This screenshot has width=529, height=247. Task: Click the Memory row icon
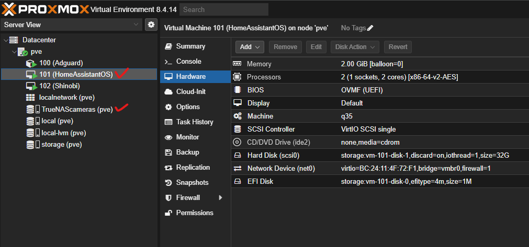point(237,64)
